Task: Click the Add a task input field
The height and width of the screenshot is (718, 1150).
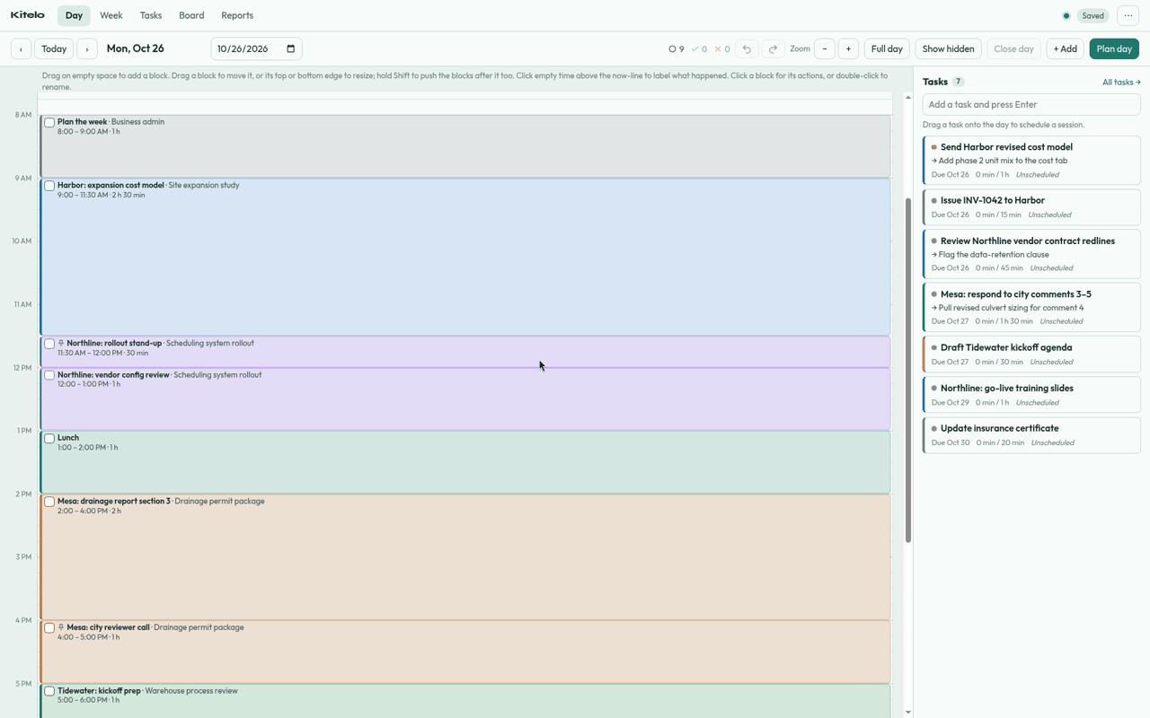Action: click(x=1031, y=105)
